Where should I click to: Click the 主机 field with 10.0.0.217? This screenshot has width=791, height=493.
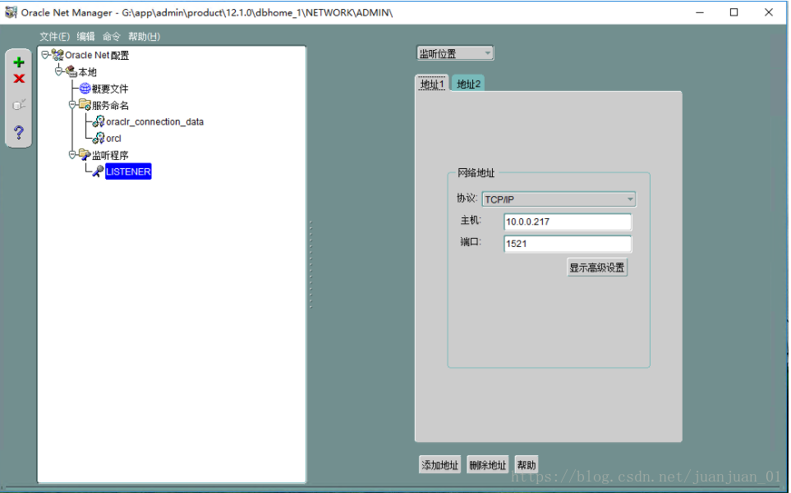567,221
